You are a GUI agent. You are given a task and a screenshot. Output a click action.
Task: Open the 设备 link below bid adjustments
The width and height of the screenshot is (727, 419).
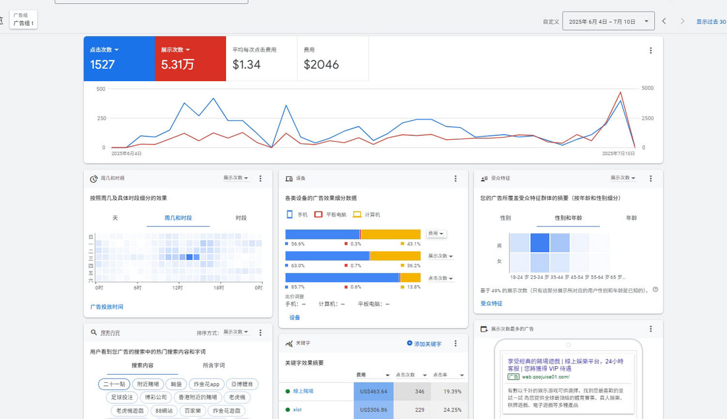tap(294, 317)
